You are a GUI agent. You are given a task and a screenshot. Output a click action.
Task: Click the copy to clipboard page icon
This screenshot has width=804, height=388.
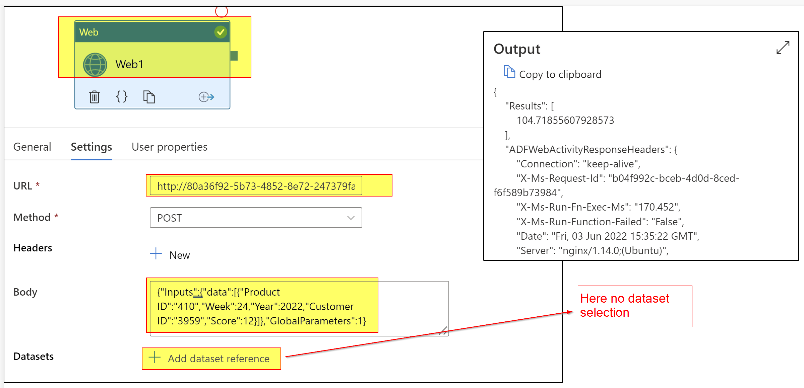coord(509,72)
